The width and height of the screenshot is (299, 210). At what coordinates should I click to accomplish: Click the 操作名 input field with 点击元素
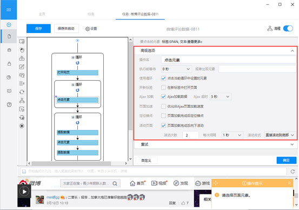point(229,60)
